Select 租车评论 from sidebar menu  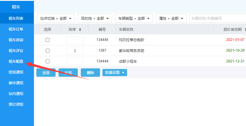16,51
